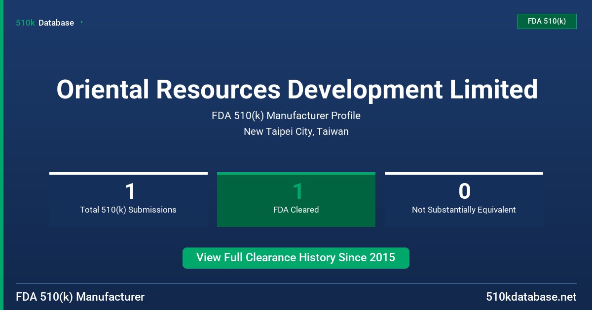Click the green dot beside Database
This screenshot has height=310, width=592.
pyautogui.click(x=81, y=22)
